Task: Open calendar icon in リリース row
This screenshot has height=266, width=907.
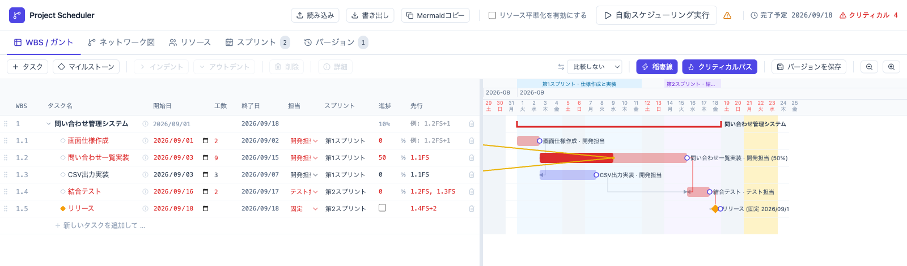Action: pos(205,209)
